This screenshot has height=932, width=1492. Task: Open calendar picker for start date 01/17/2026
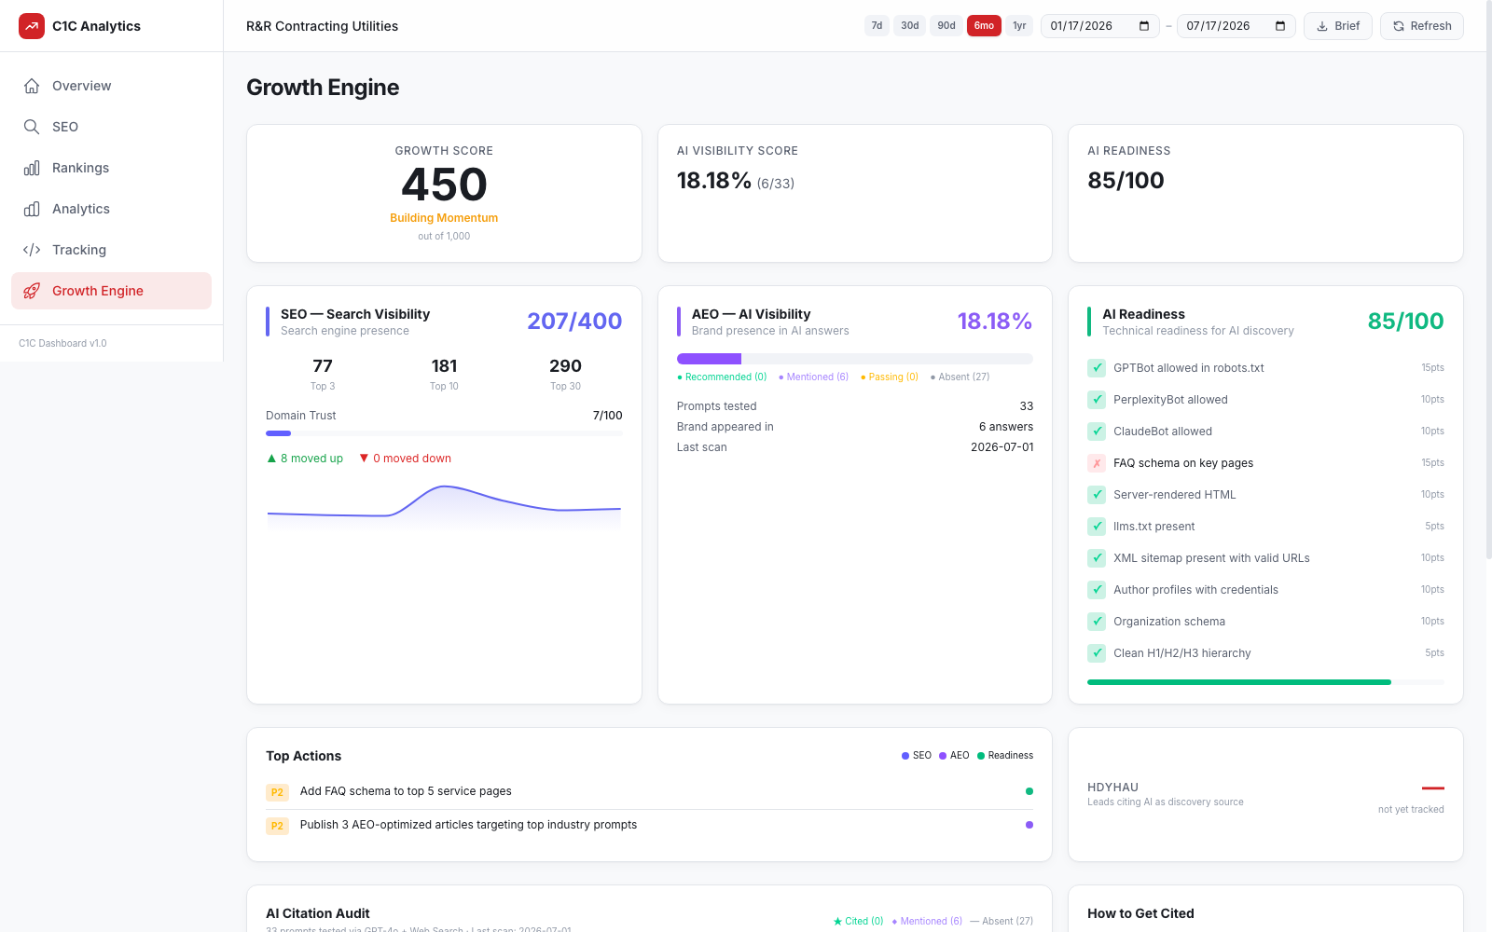(x=1144, y=26)
